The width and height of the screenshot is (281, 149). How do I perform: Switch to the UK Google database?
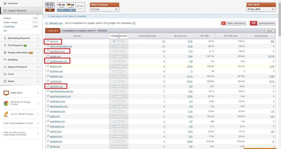pos(62,7)
